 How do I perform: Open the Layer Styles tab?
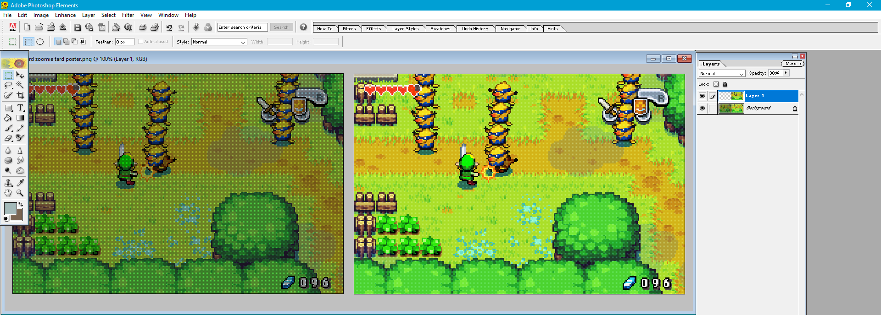pyautogui.click(x=405, y=28)
